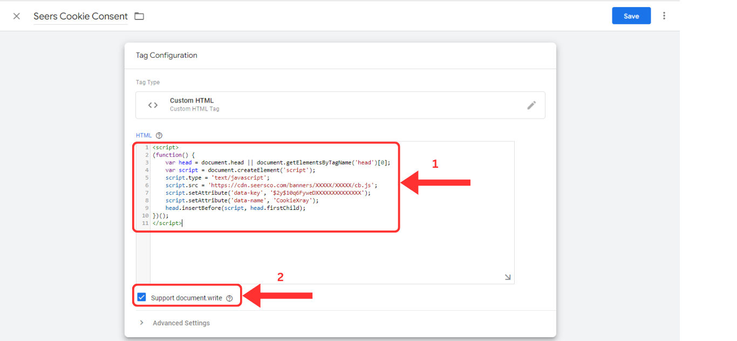This screenshot has height=341, width=737.
Task: Save the tag with the Save button
Action: 631,16
